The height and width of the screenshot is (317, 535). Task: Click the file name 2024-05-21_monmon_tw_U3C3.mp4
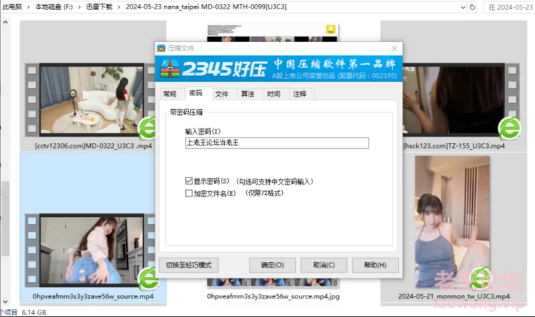click(454, 296)
